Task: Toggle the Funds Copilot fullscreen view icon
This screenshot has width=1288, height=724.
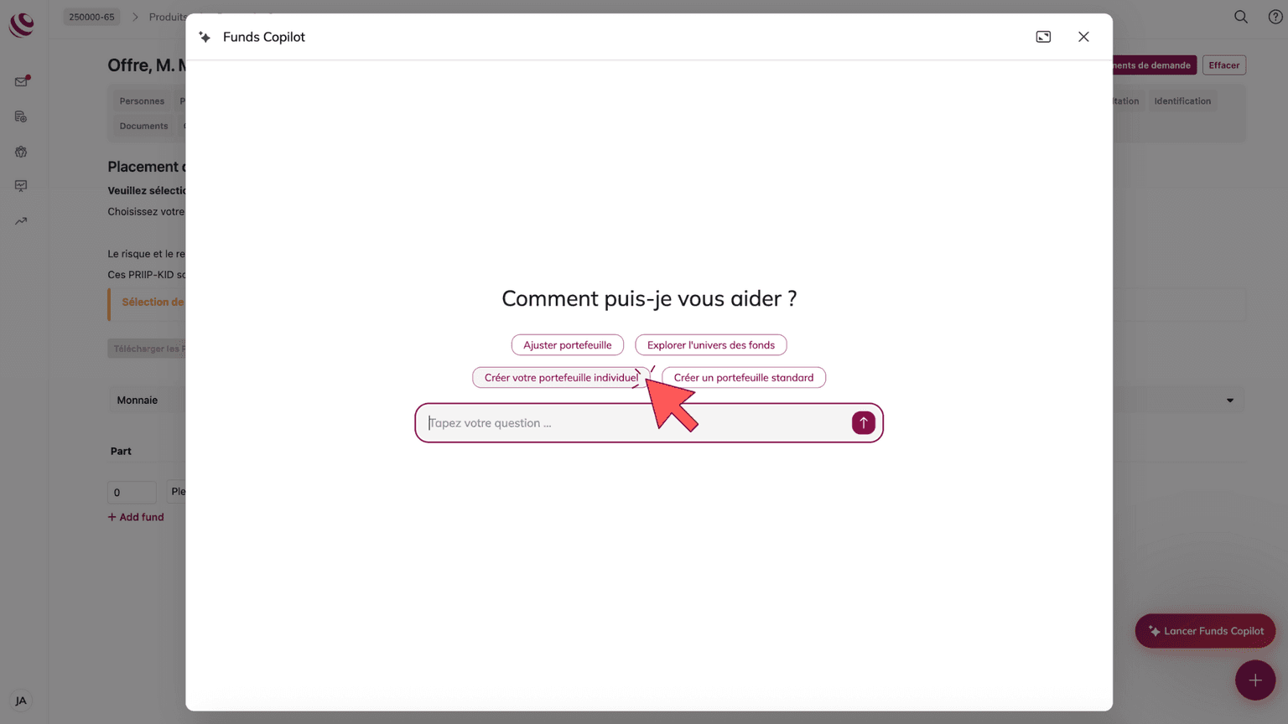Action: 1043,37
